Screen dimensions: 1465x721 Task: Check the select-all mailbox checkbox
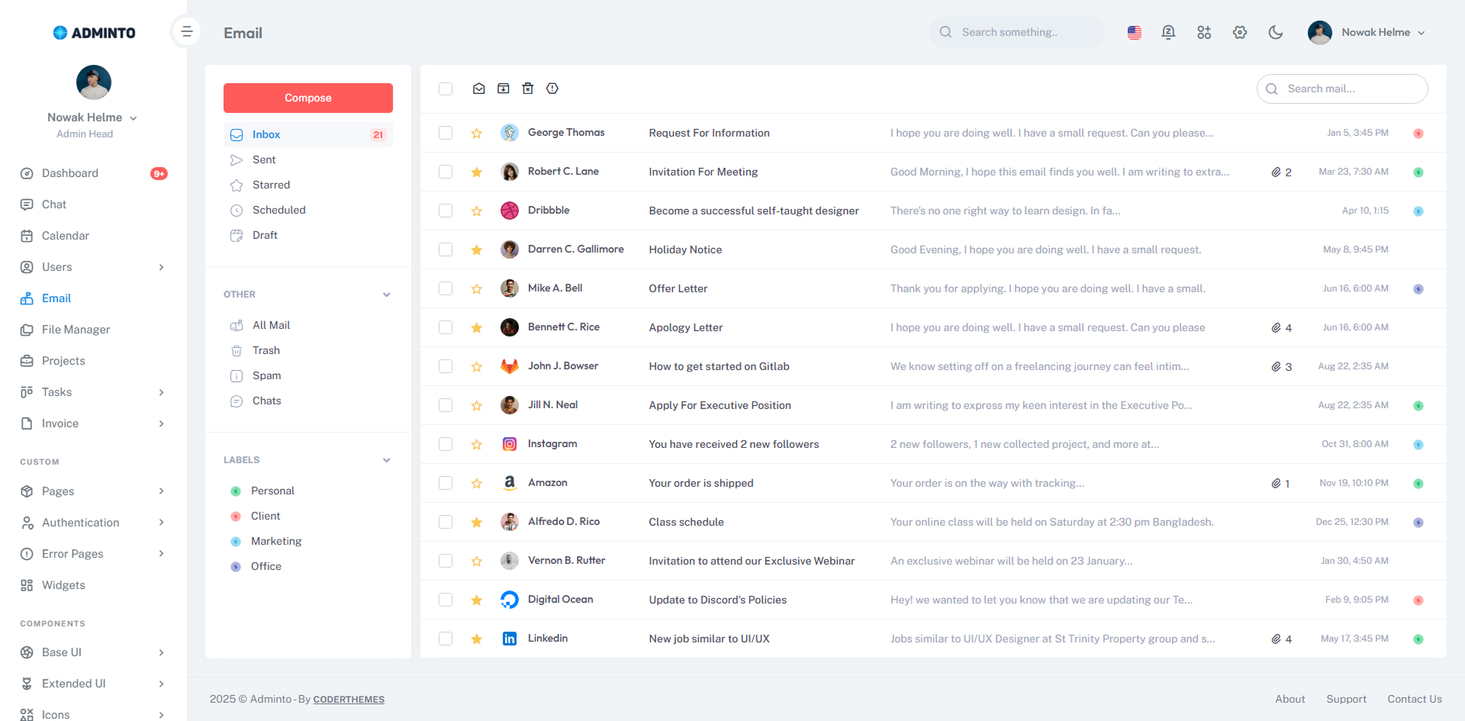(446, 89)
